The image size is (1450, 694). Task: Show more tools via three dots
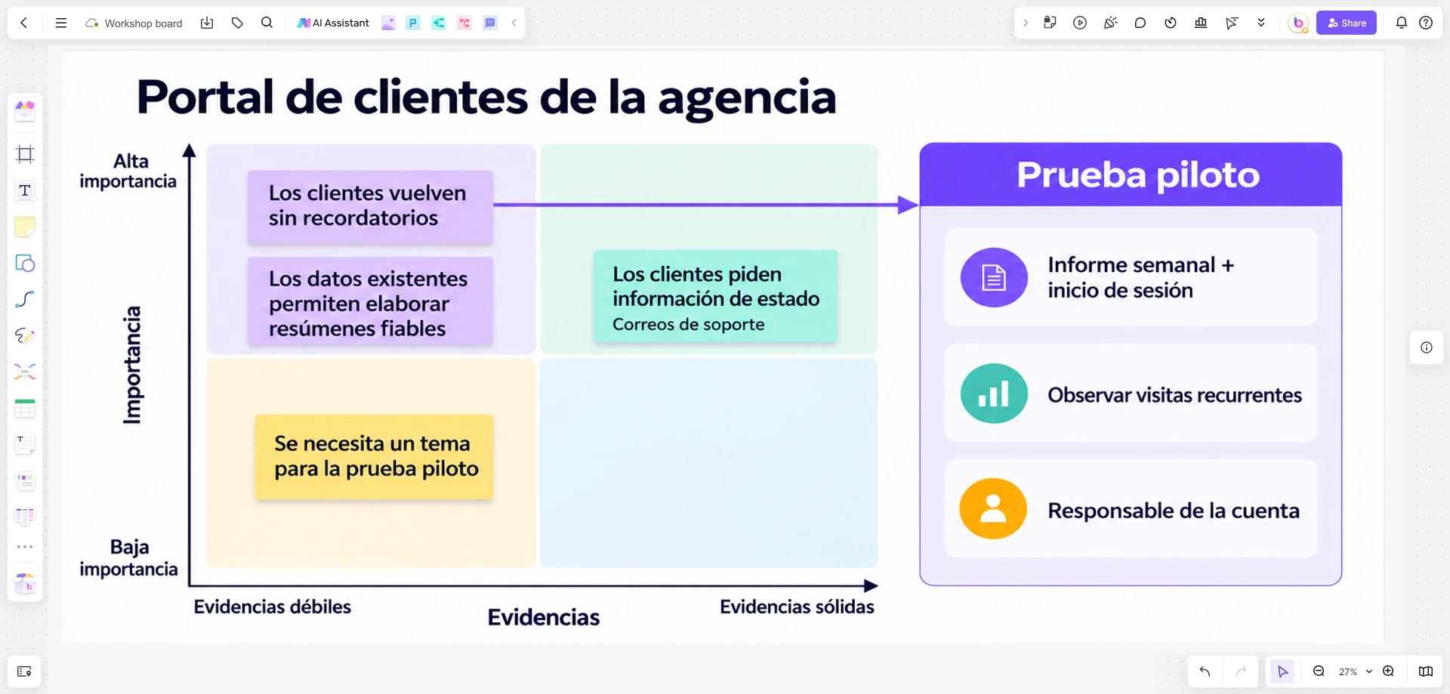coord(25,547)
